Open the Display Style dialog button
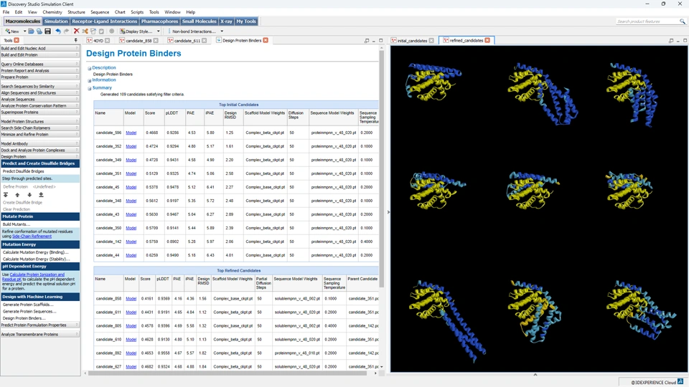Screen dimensions: 689x387 tap(136, 31)
